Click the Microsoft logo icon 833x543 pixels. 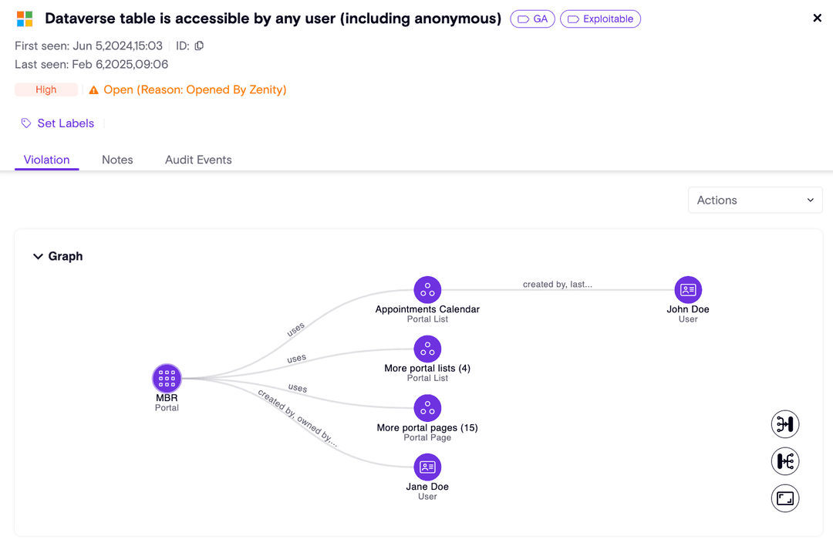pyautogui.click(x=25, y=19)
